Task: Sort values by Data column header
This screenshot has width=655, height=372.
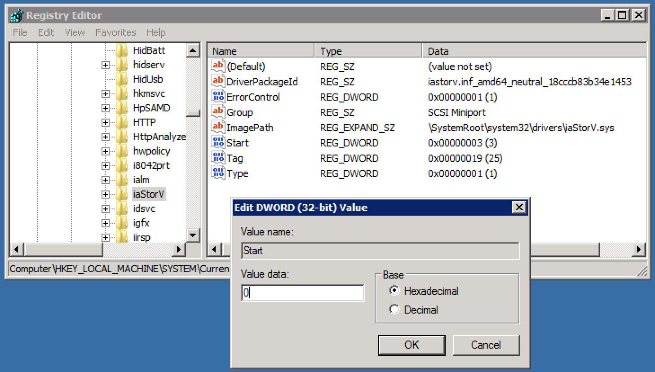Action: (534, 51)
